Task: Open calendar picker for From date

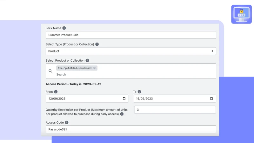Action: pyautogui.click(x=124, y=99)
